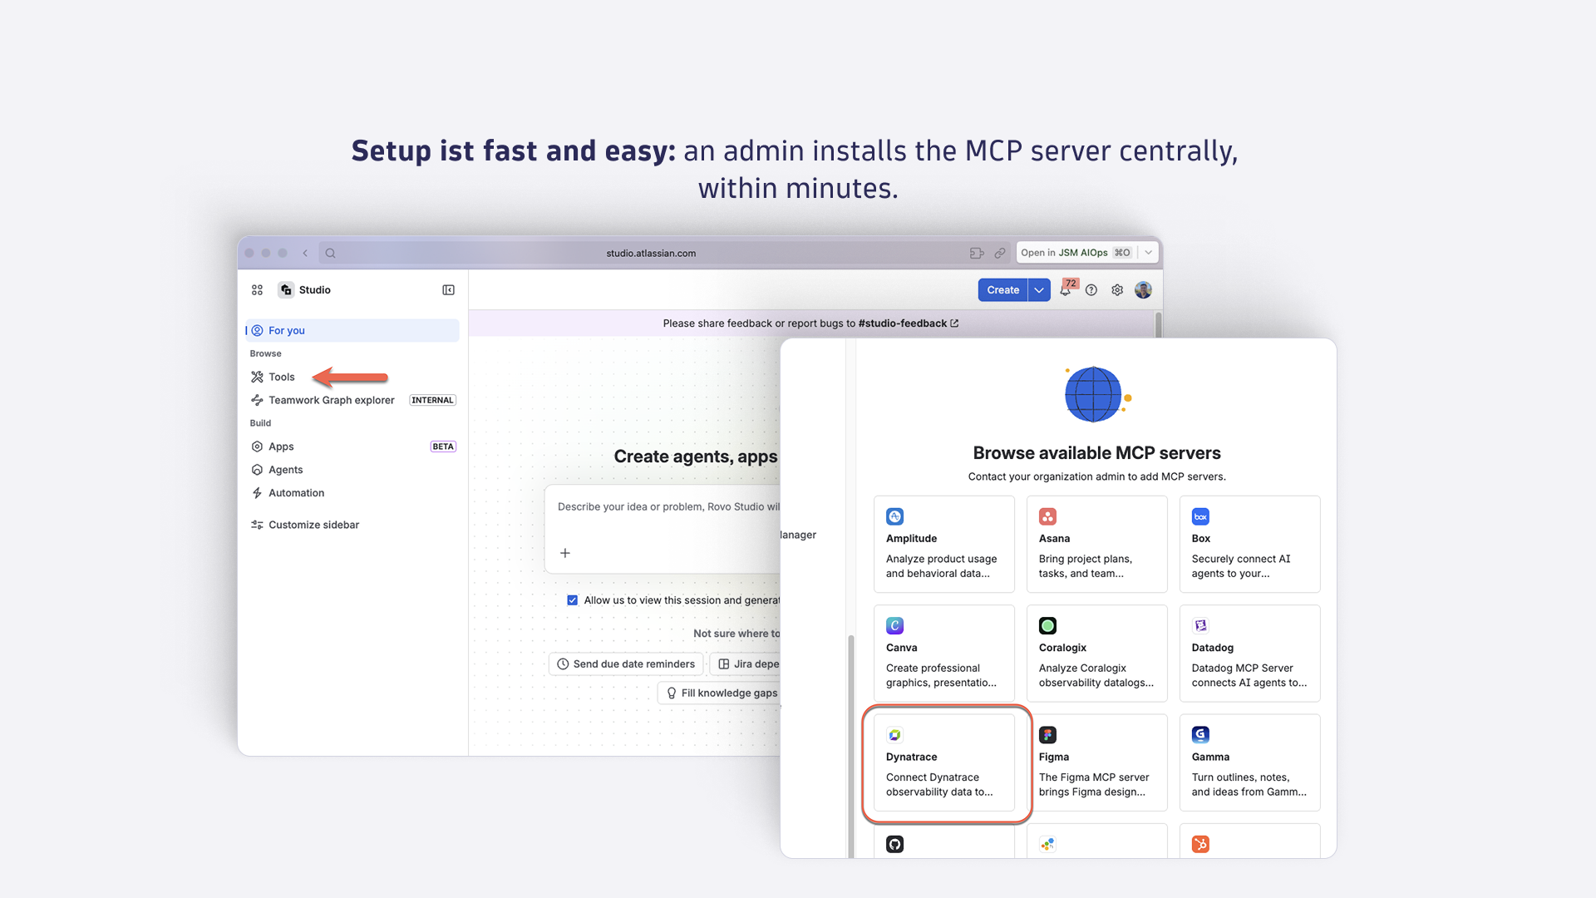The height and width of the screenshot is (898, 1596).
Task: Collapse the sidebar with the panel icon
Action: point(448,290)
